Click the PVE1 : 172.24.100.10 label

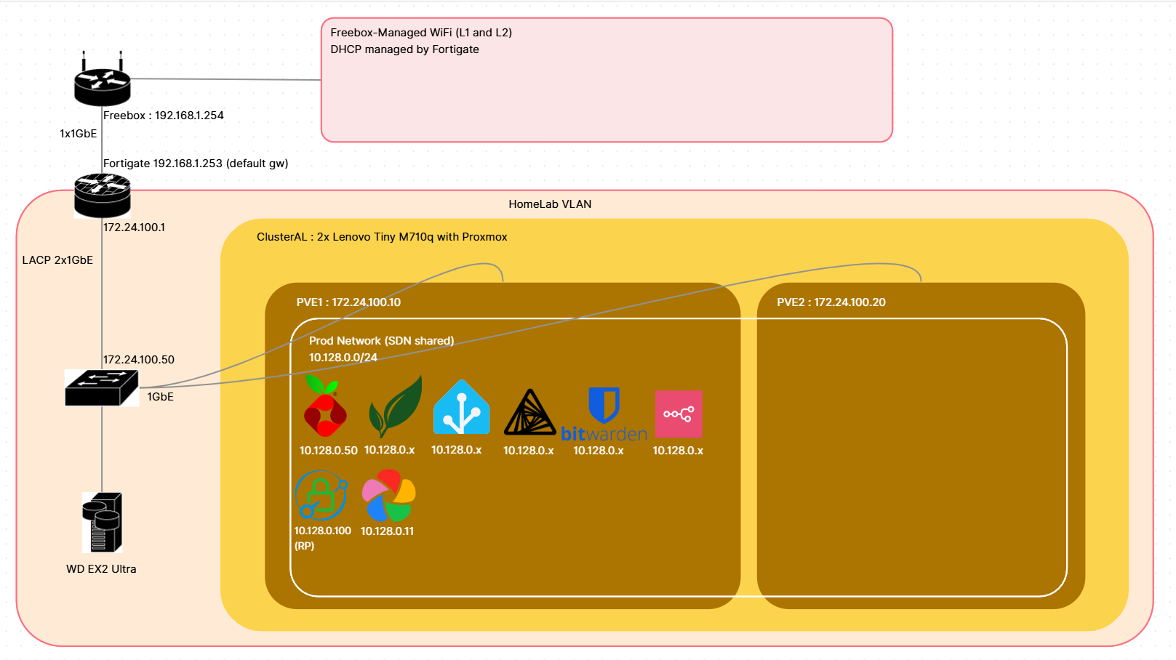(348, 302)
